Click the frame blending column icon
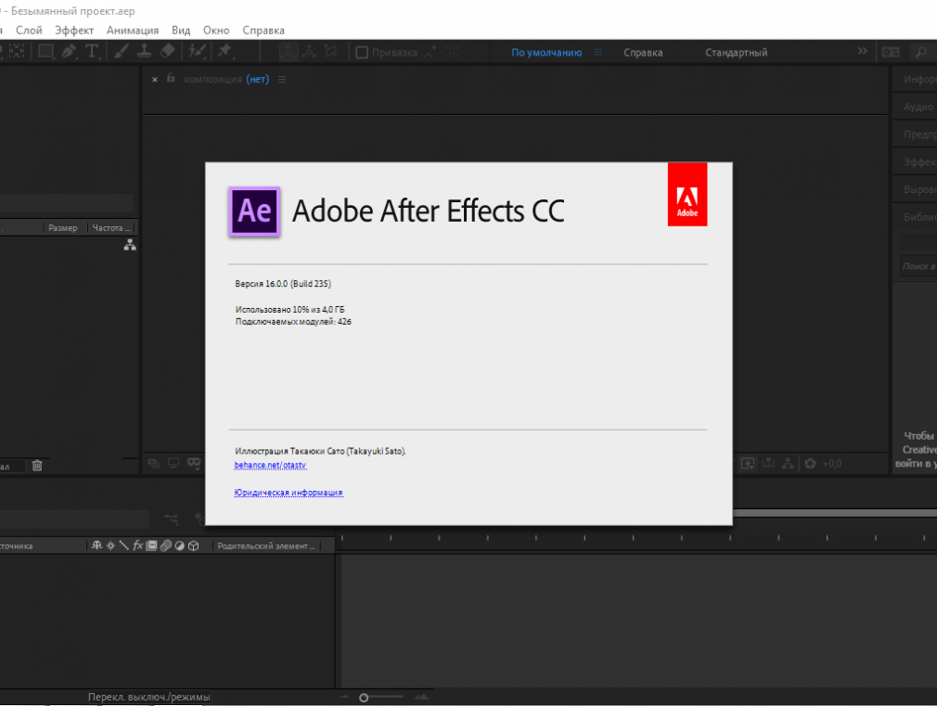The width and height of the screenshot is (937, 706). [152, 546]
